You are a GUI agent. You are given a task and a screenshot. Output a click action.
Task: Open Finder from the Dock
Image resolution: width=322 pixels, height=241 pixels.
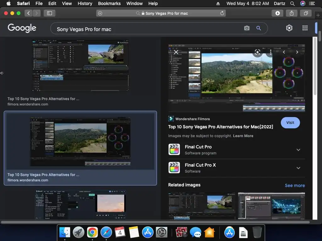click(65, 233)
